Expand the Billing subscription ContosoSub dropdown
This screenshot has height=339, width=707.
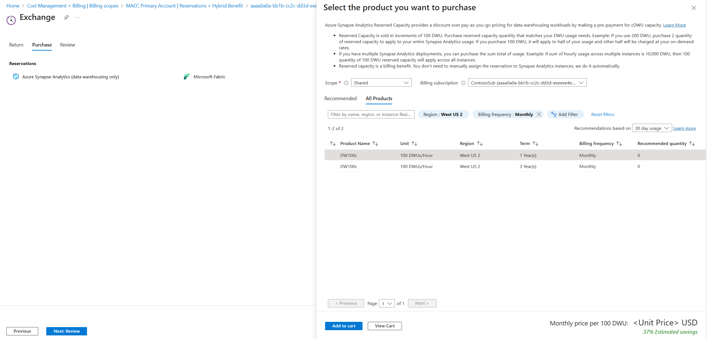[x=527, y=83]
